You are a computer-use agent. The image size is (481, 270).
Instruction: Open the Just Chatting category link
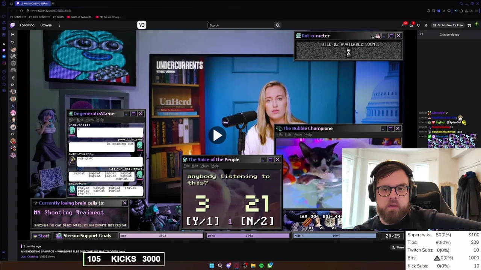pyautogui.click(x=29, y=256)
